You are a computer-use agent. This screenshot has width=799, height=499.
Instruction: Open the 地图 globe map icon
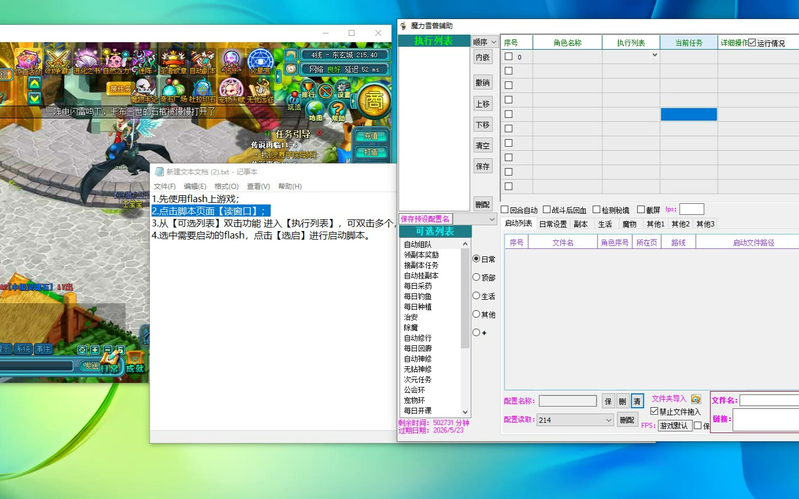click(315, 111)
